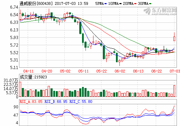Click the 10PMA black legend swatch

click(120, 4)
